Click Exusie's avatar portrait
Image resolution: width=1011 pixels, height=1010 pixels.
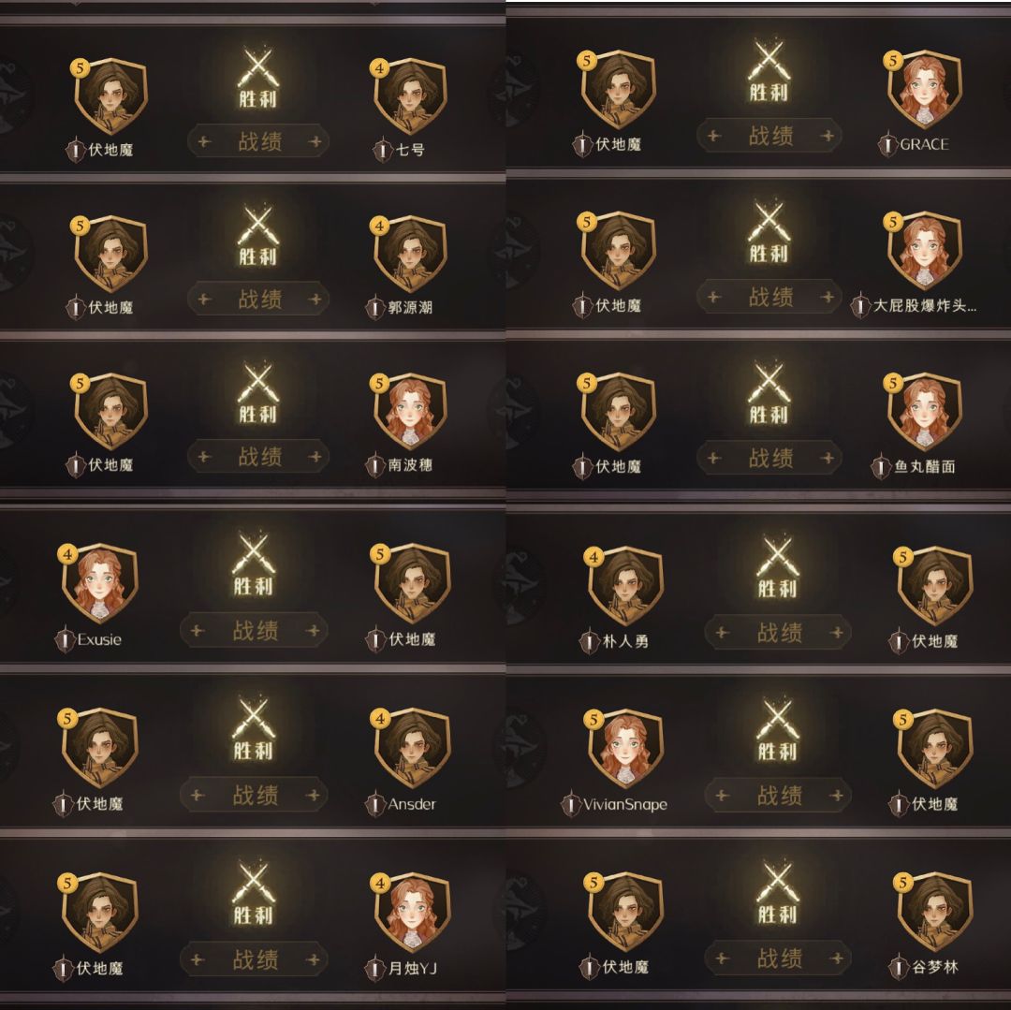click(x=100, y=583)
